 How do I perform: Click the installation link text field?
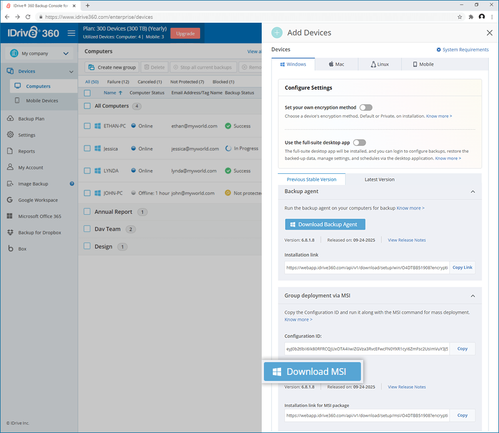coord(367,267)
